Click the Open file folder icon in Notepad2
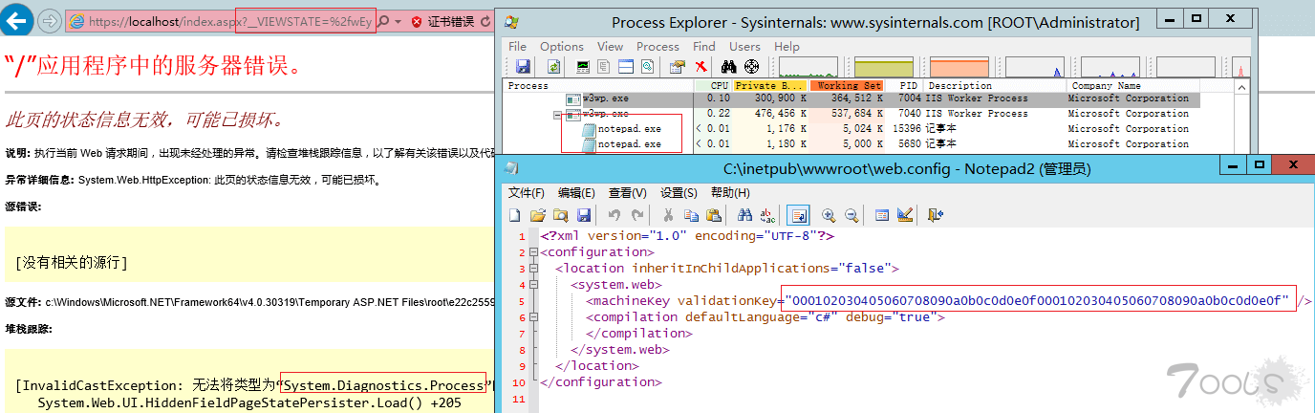Image resolution: width=1315 pixels, height=413 pixels. tap(538, 215)
